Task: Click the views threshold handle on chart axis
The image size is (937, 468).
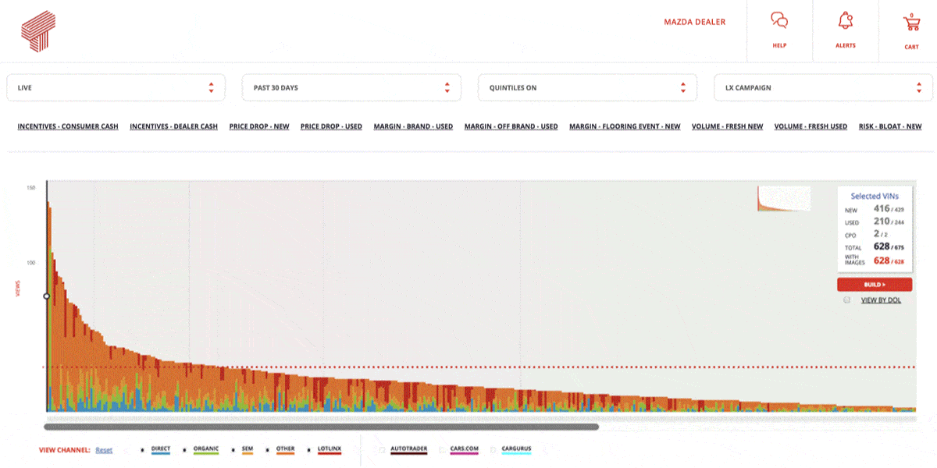Action: pos(46,296)
